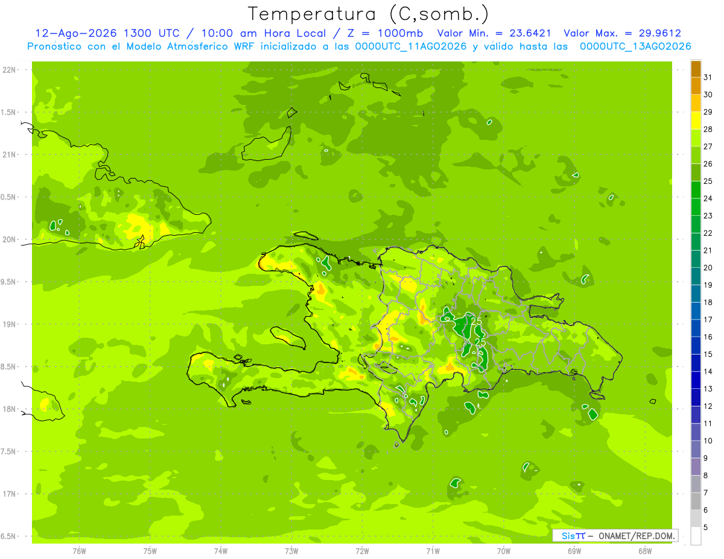Click the latitude axis label "17N"
Screen dimensions: 724x559
pyautogui.click(x=10, y=494)
